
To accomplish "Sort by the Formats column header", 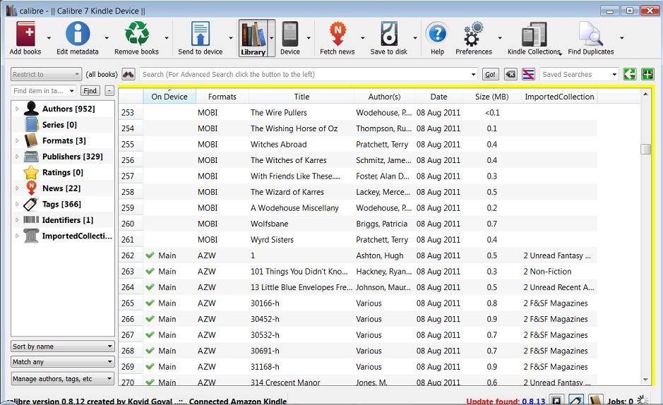I will pyautogui.click(x=222, y=96).
